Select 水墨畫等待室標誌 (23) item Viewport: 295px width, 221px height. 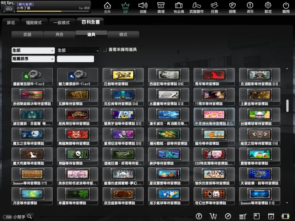click(169, 97)
